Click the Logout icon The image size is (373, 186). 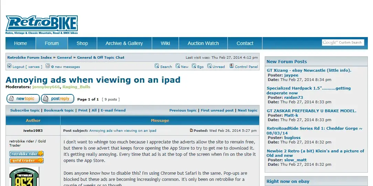(9, 66)
